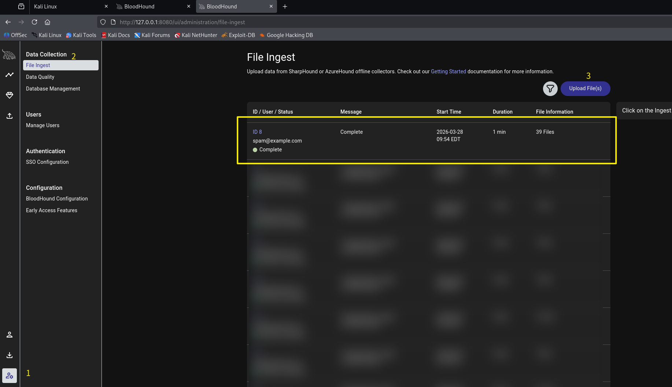This screenshot has width=672, height=387.
Task: Reload the current page
Action: pyautogui.click(x=34, y=22)
